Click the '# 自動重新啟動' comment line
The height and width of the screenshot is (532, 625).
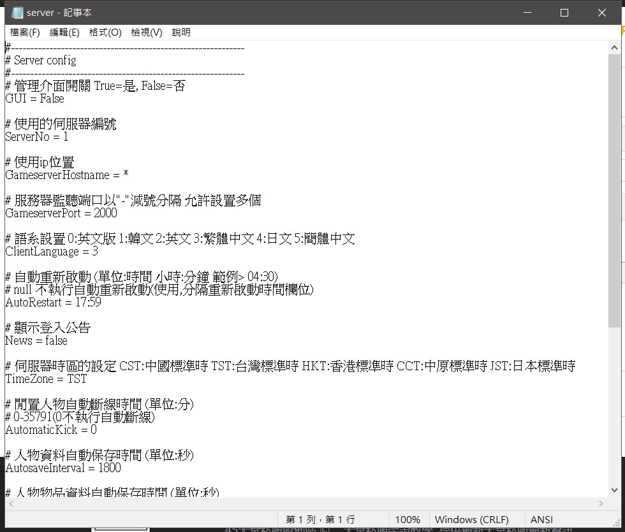[x=142, y=277]
